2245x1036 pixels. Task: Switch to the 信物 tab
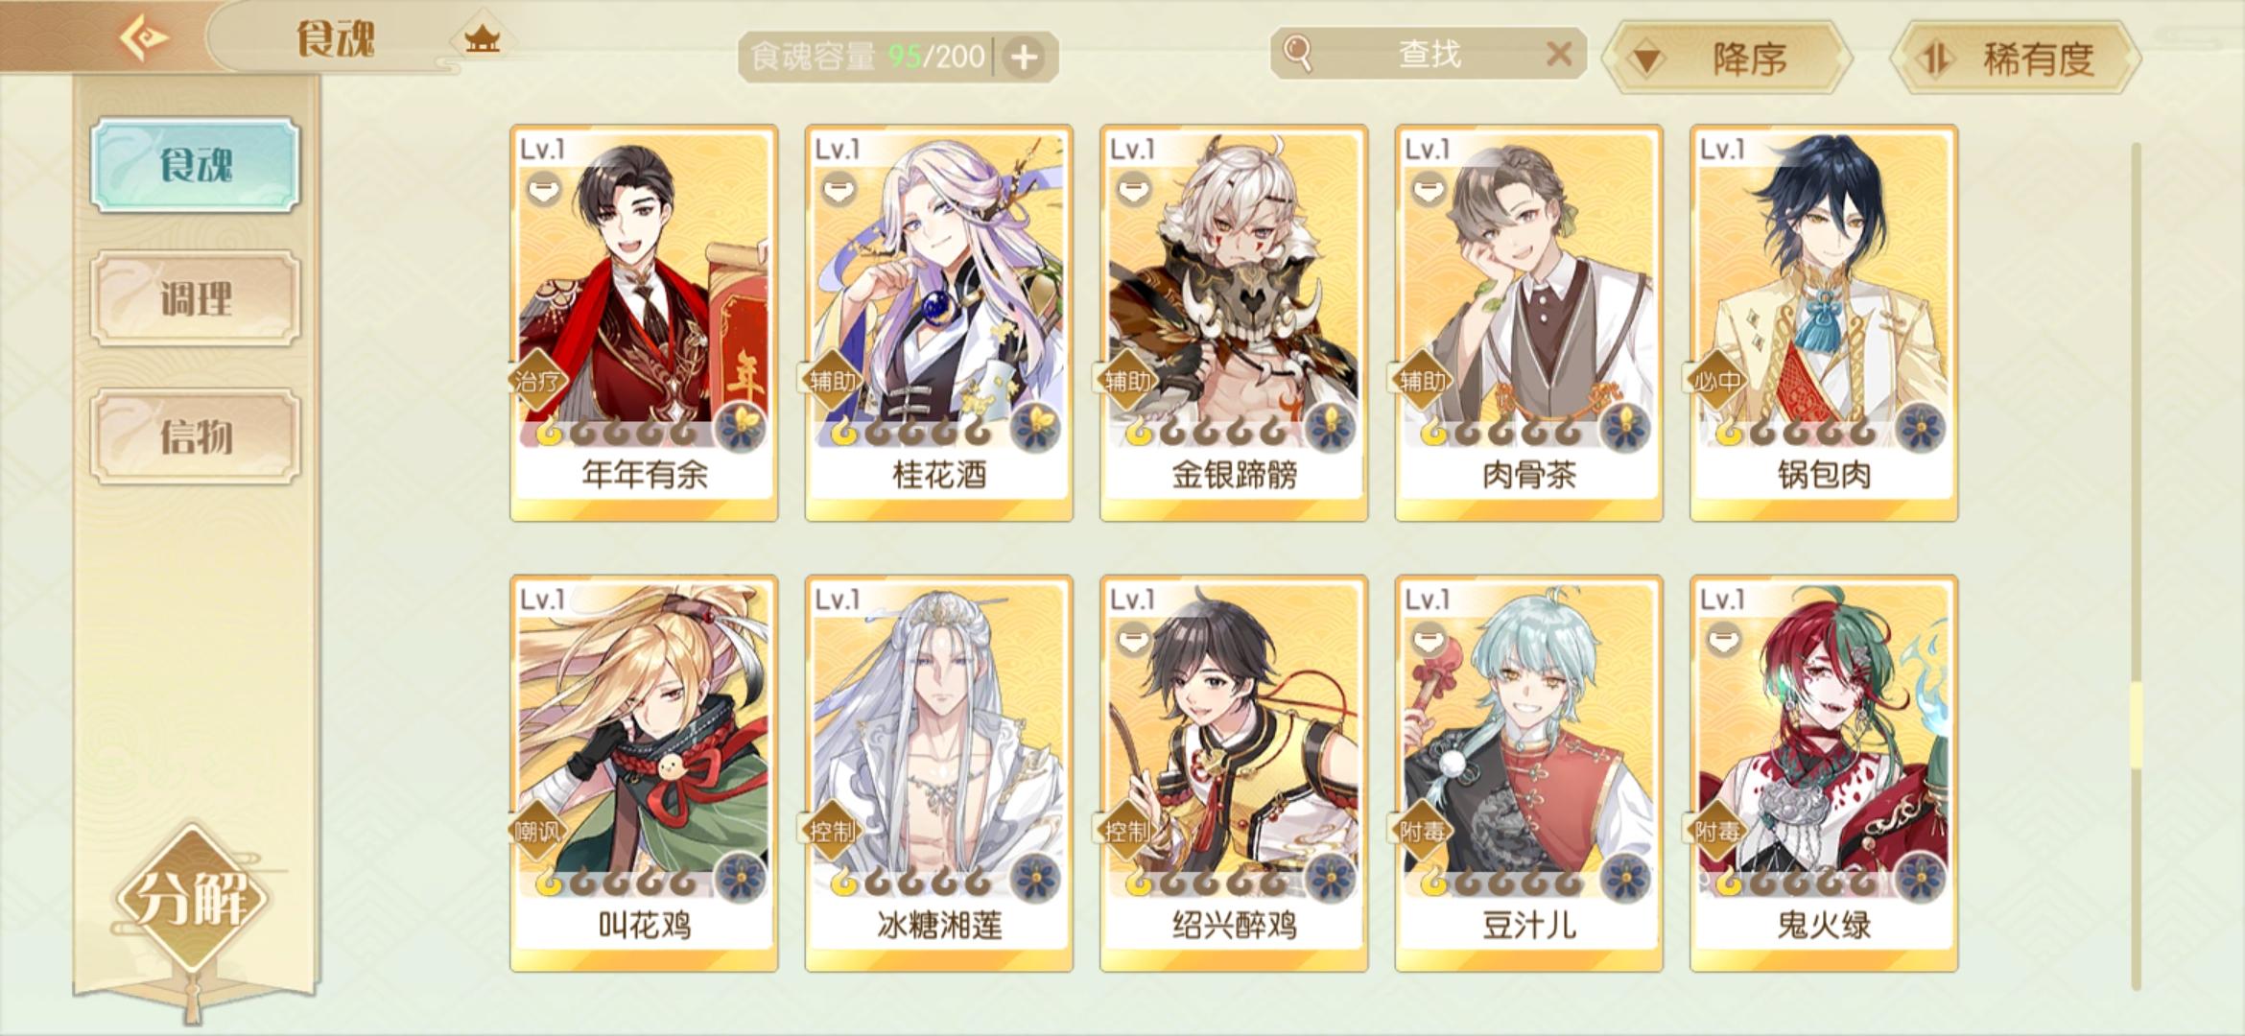pos(196,436)
